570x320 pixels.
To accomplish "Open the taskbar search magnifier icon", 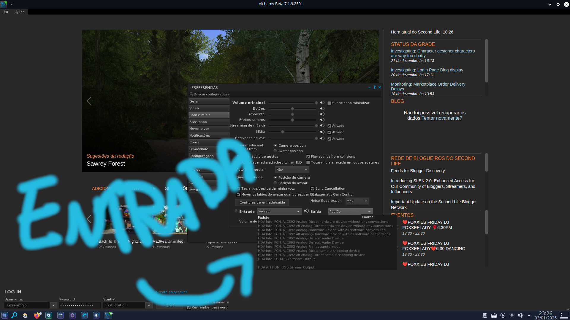I will pyautogui.click(x=14, y=315).
